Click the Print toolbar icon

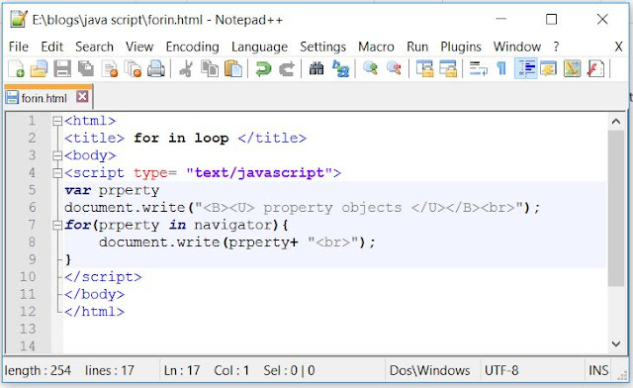coord(156,68)
